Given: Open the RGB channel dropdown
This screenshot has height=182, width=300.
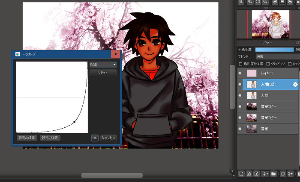Looking at the screenshot, I should 103,65.
